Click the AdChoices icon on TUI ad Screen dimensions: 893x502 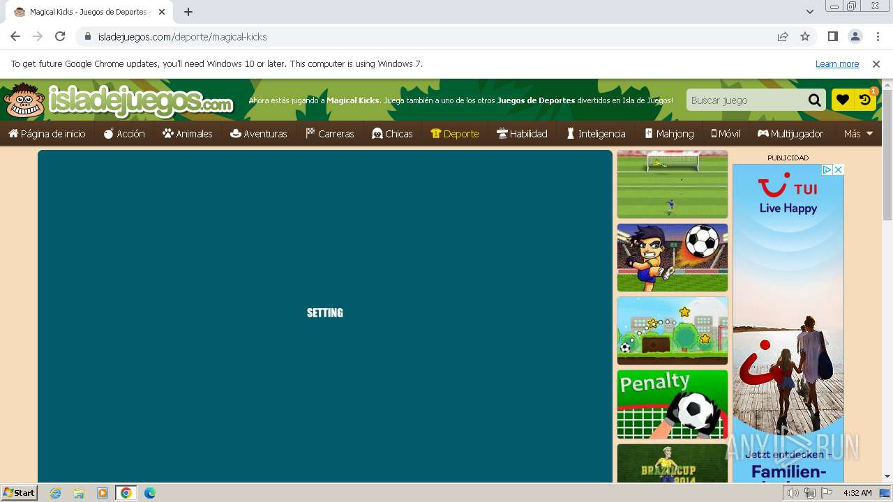pos(827,169)
